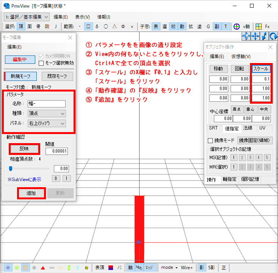Click the blue-red square icon in bottom bar

[111, 268]
